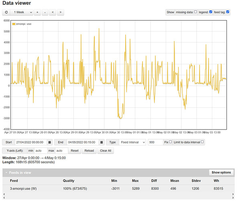Click the 100% (673/675) quality value
Image resolution: width=238 pixels, height=201 pixels.
(75, 189)
